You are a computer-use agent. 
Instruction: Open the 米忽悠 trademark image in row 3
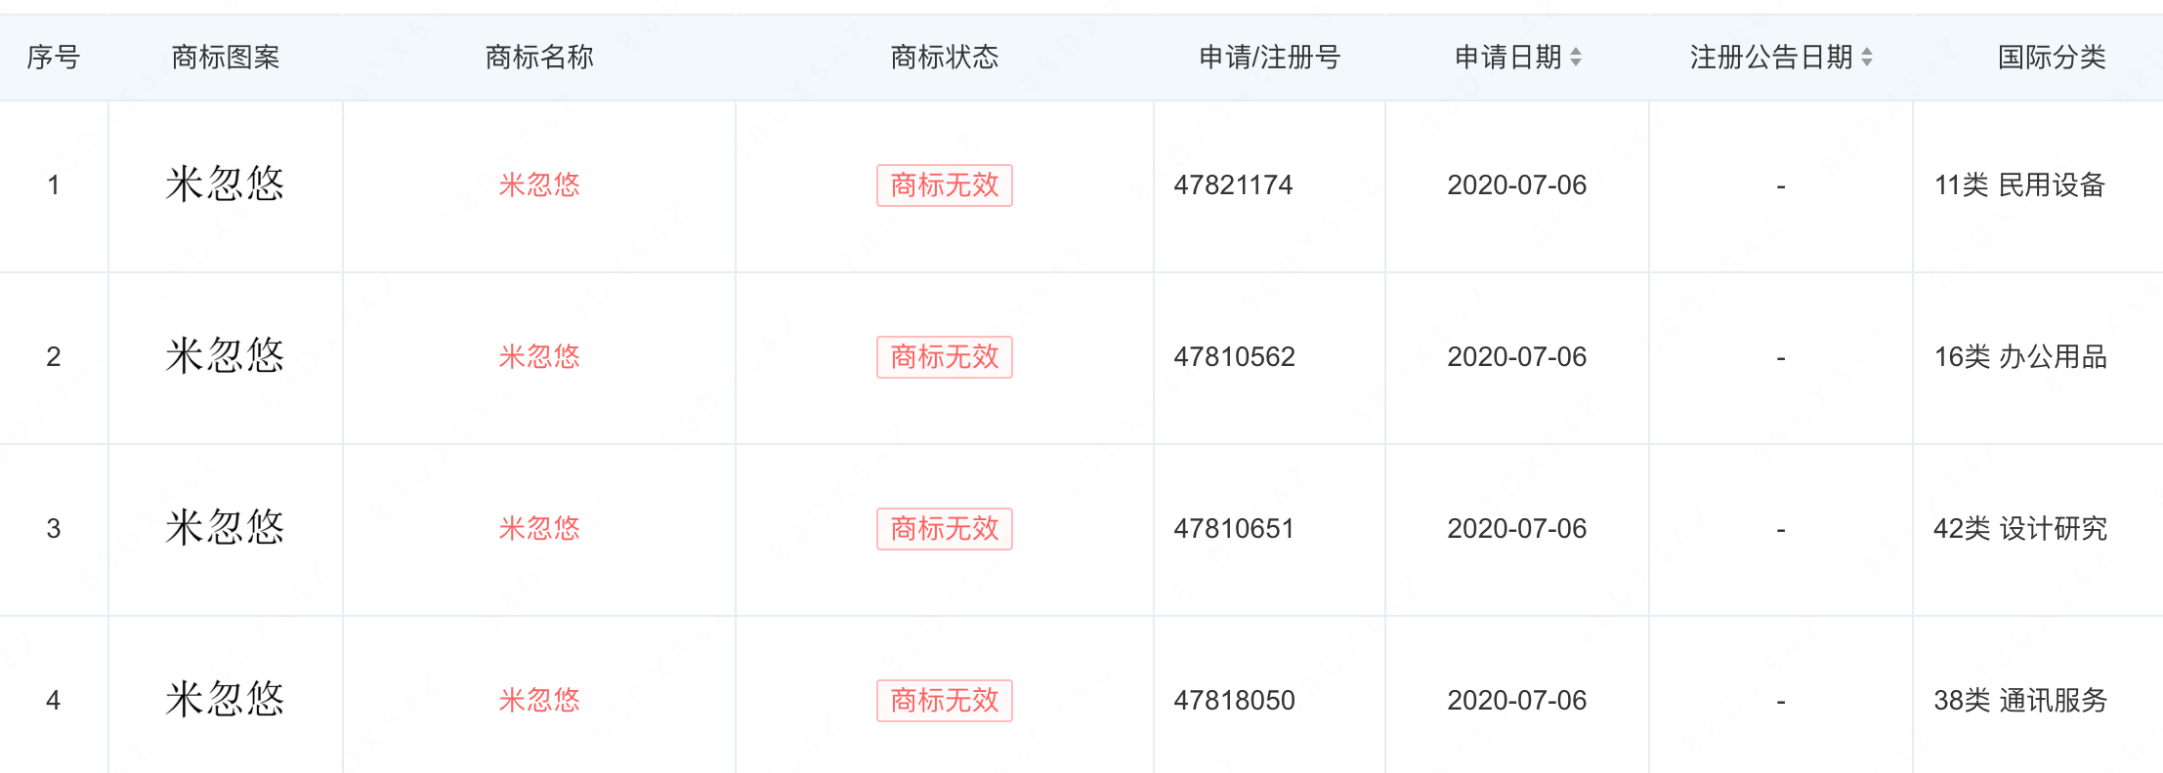coord(225,528)
